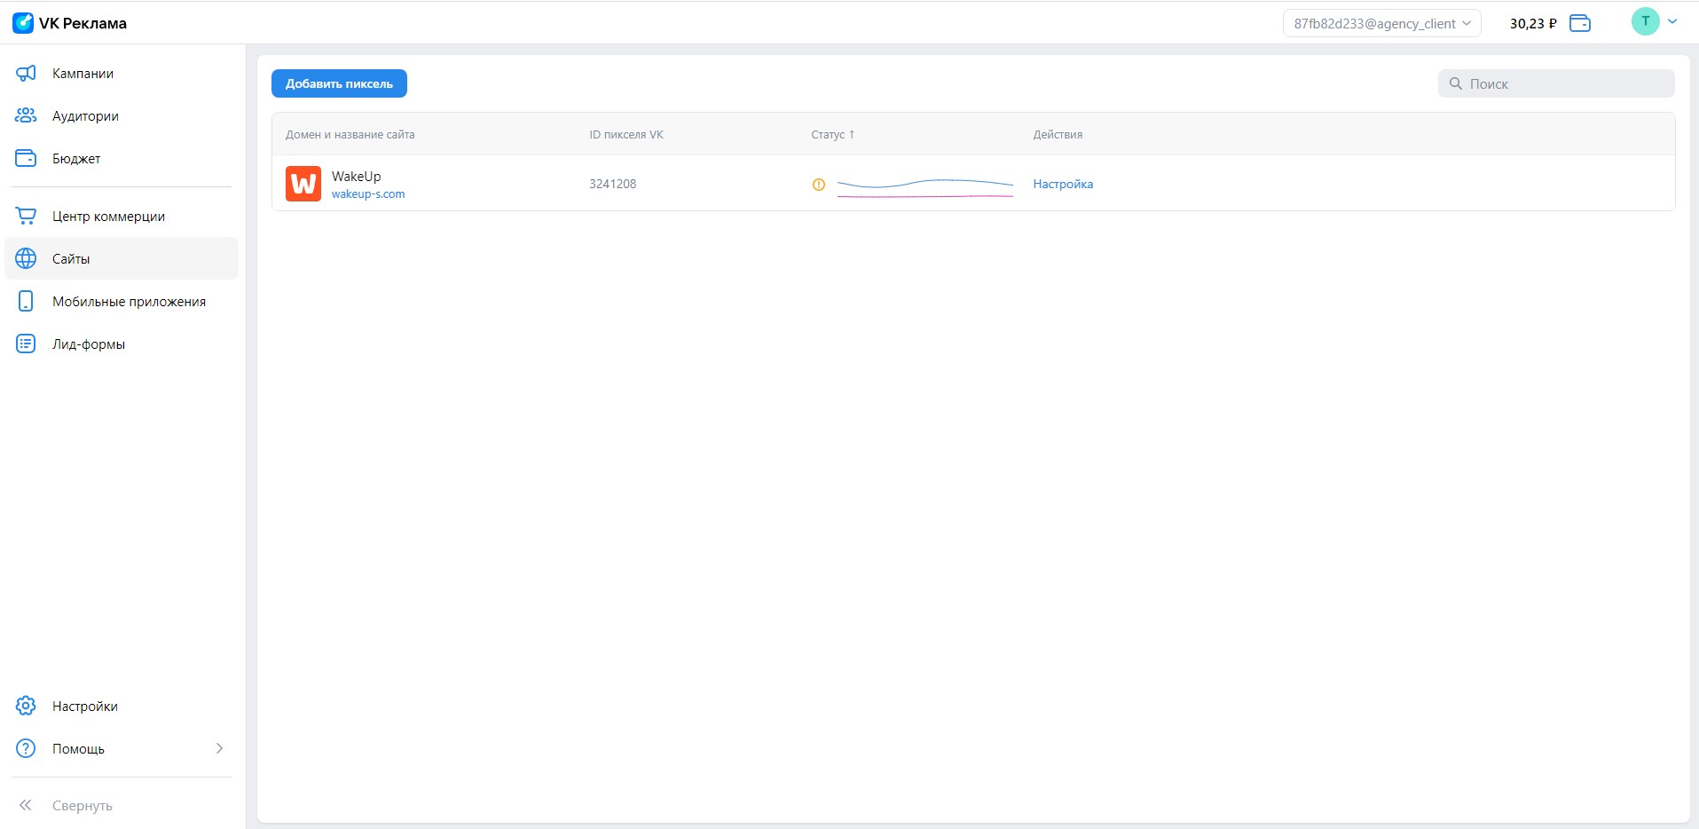Click the Домен и название сайта header

(350, 135)
